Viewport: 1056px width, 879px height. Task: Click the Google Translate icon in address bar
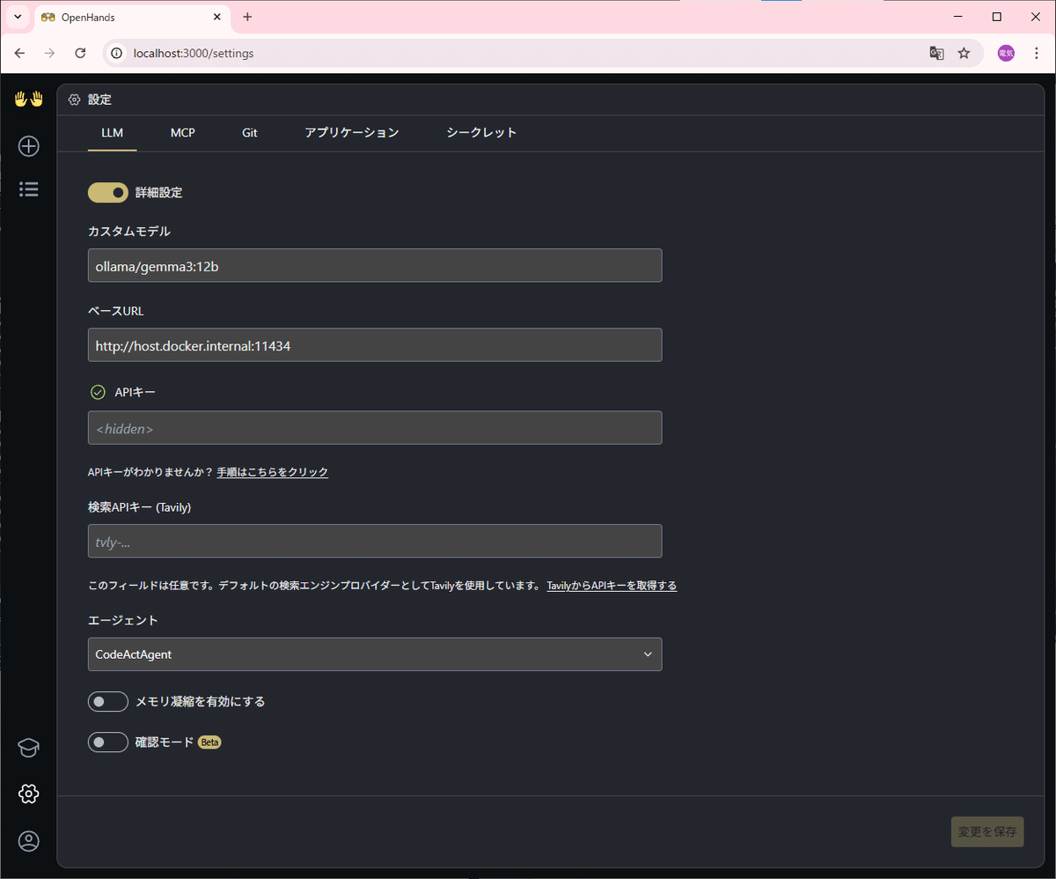tap(936, 53)
